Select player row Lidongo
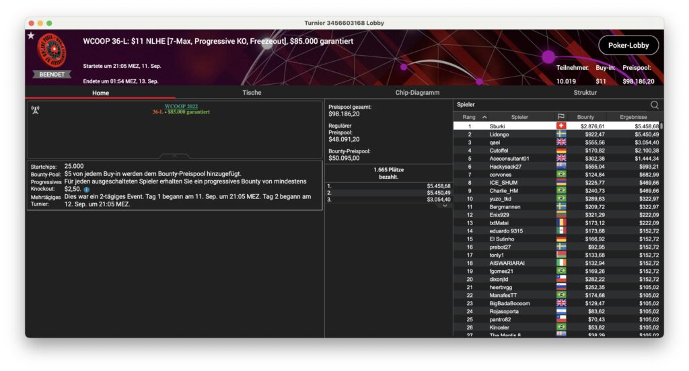689x371 pixels. coord(499,134)
